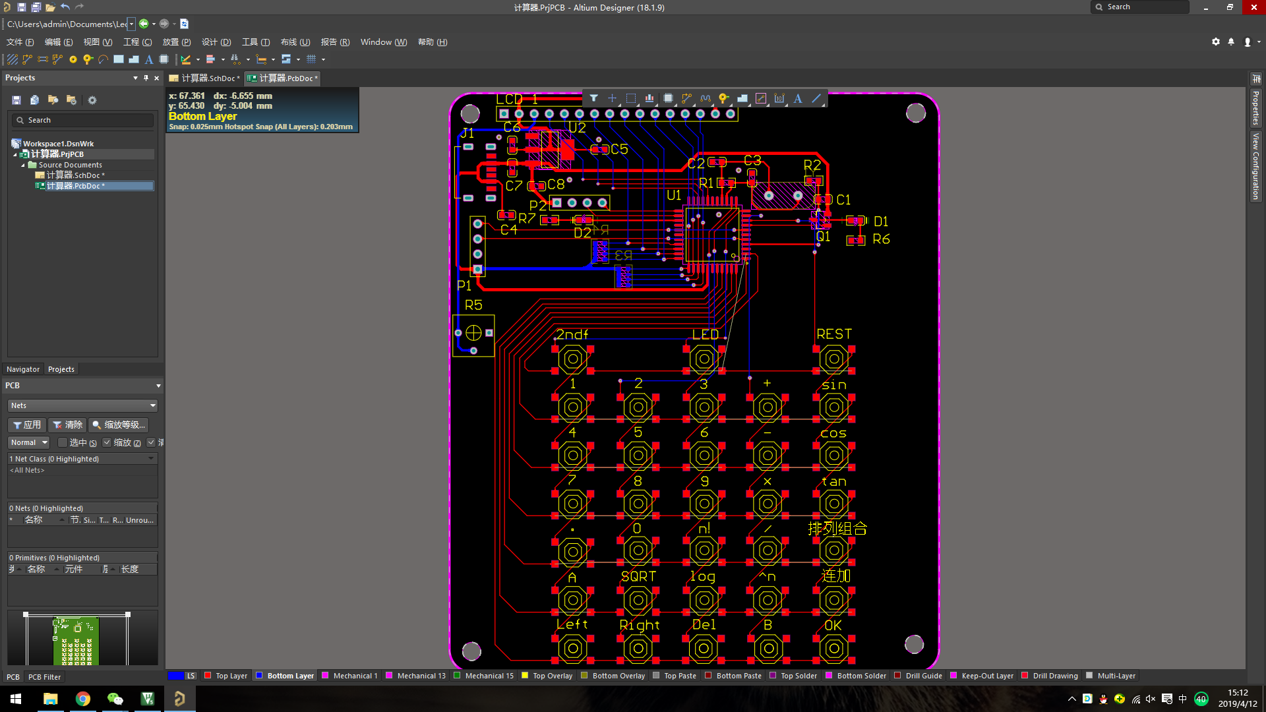Toggle the 缩放 (Z) checkbox
The width and height of the screenshot is (1266, 712).
pos(107,443)
